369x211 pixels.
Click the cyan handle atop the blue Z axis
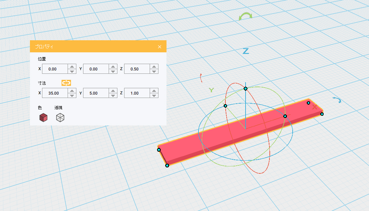(x=246, y=89)
